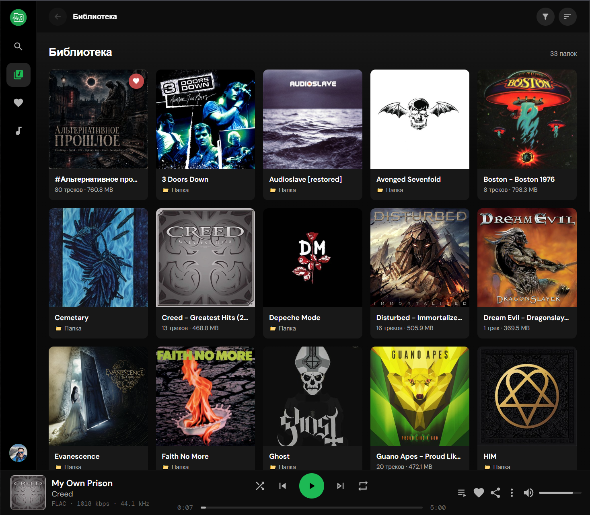Image resolution: width=590 pixels, height=515 pixels.
Task: Click folder icon under Depeche Mode
Action: [x=273, y=328]
